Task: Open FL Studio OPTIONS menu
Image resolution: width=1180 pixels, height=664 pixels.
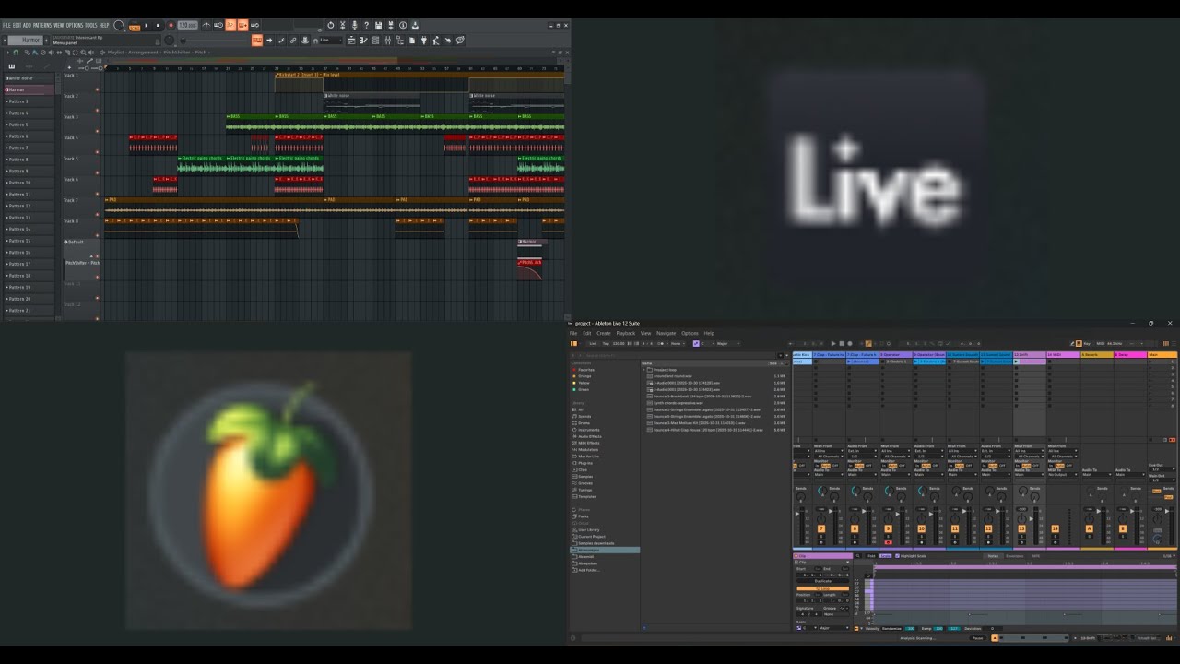Action: [x=75, y=25]
